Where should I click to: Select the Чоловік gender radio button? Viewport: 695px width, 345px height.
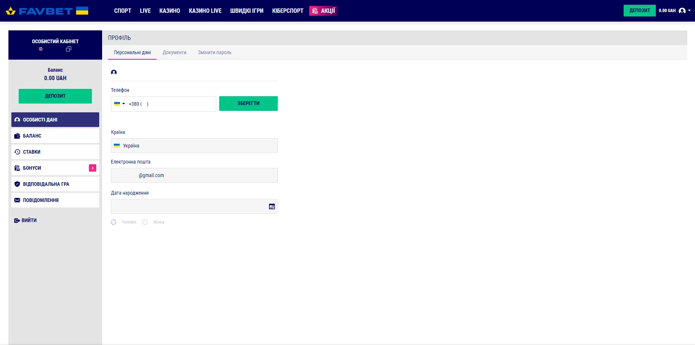pyautogui.click(x=113, y=222)
